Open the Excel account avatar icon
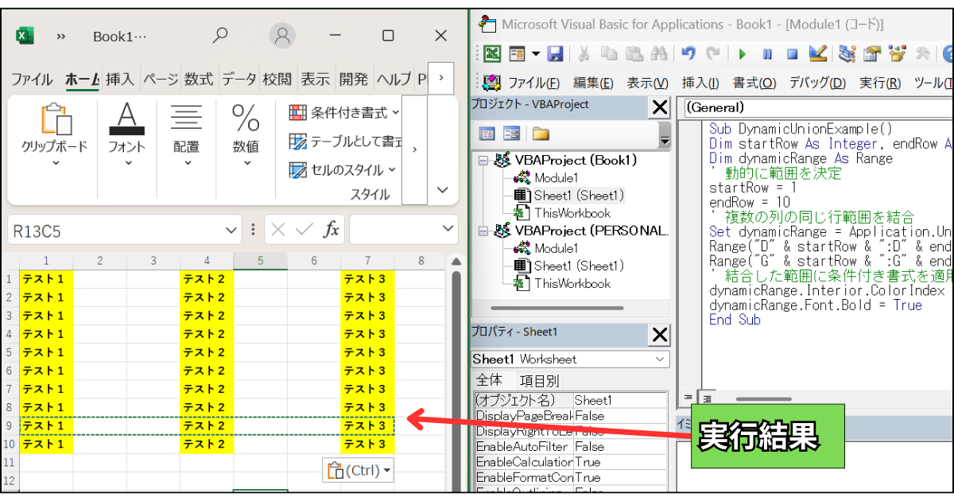The height and width of the screenshot is (501, 954). (282, 36)
